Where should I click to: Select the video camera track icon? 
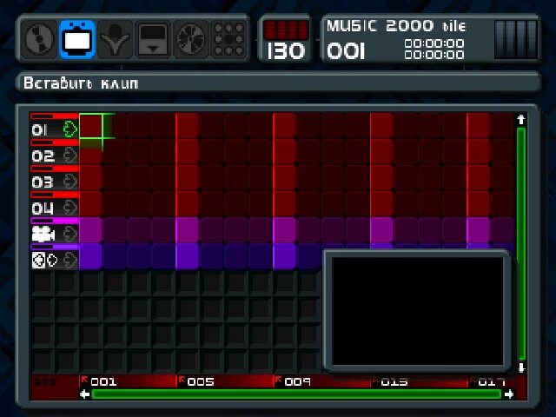43,235
